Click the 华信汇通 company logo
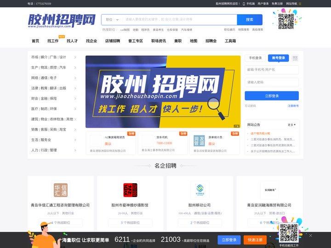 point(61,190)
